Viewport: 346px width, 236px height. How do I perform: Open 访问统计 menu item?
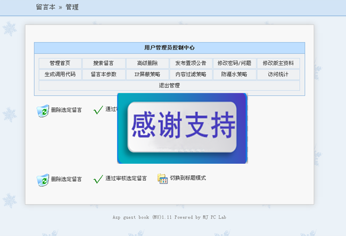(x=278, y=74)
